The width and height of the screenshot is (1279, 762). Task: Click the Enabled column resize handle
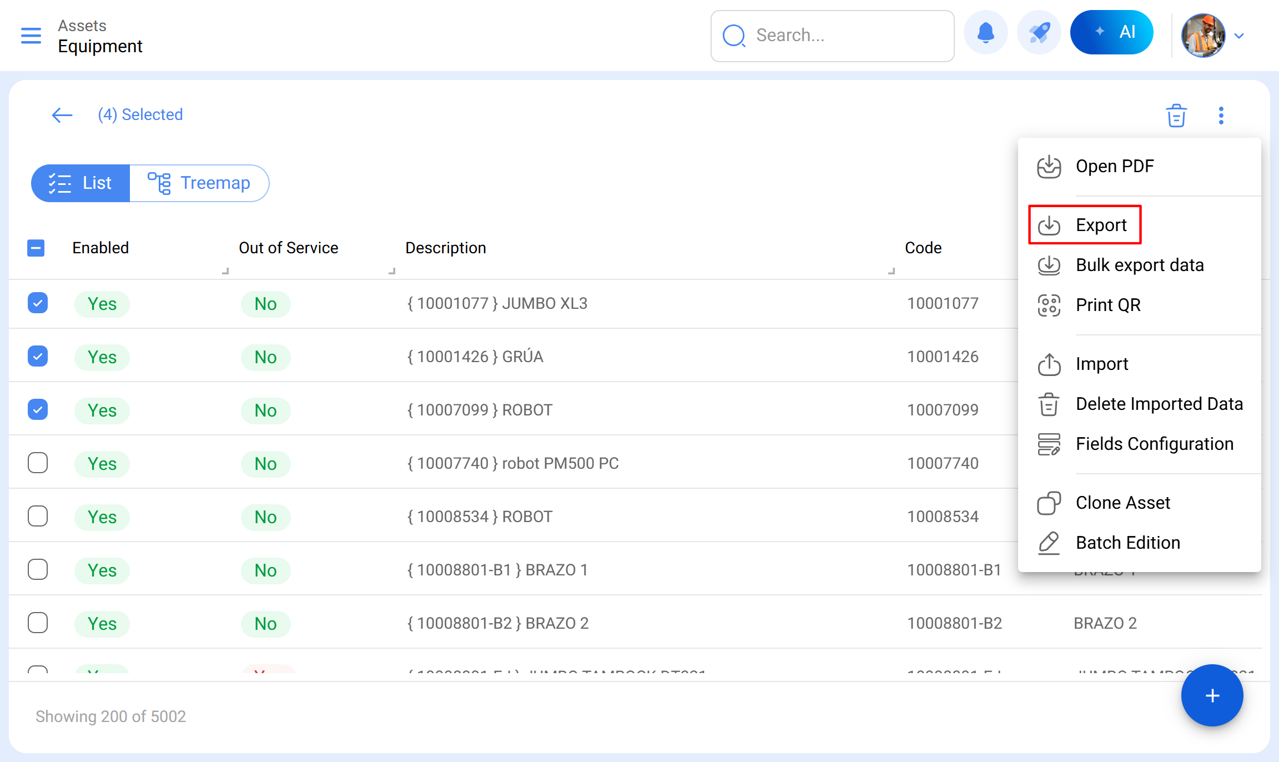pos(225,271)
